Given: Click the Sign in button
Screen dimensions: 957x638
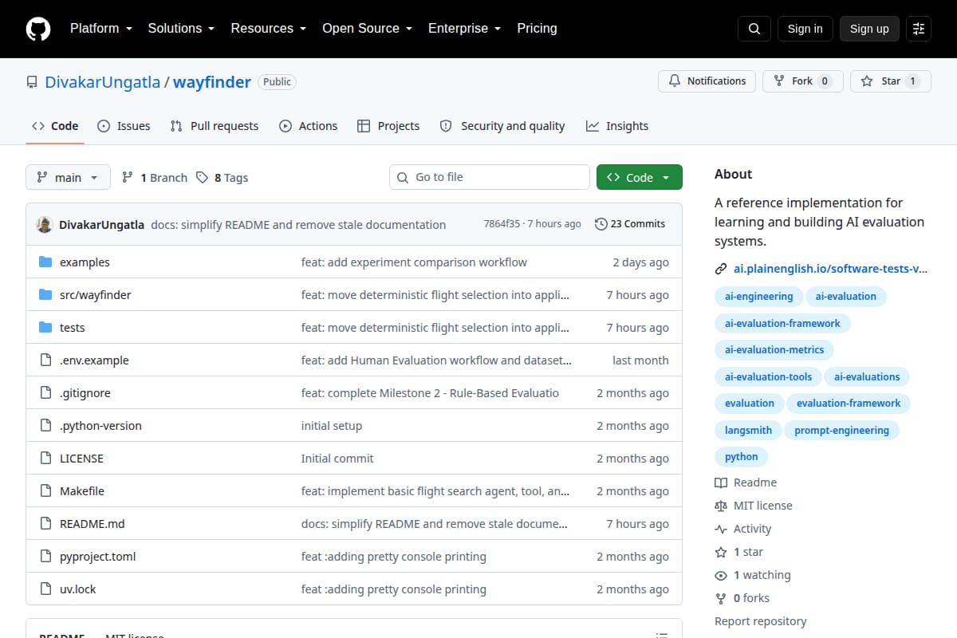Looking at the screenshot, I should [805, 29].
